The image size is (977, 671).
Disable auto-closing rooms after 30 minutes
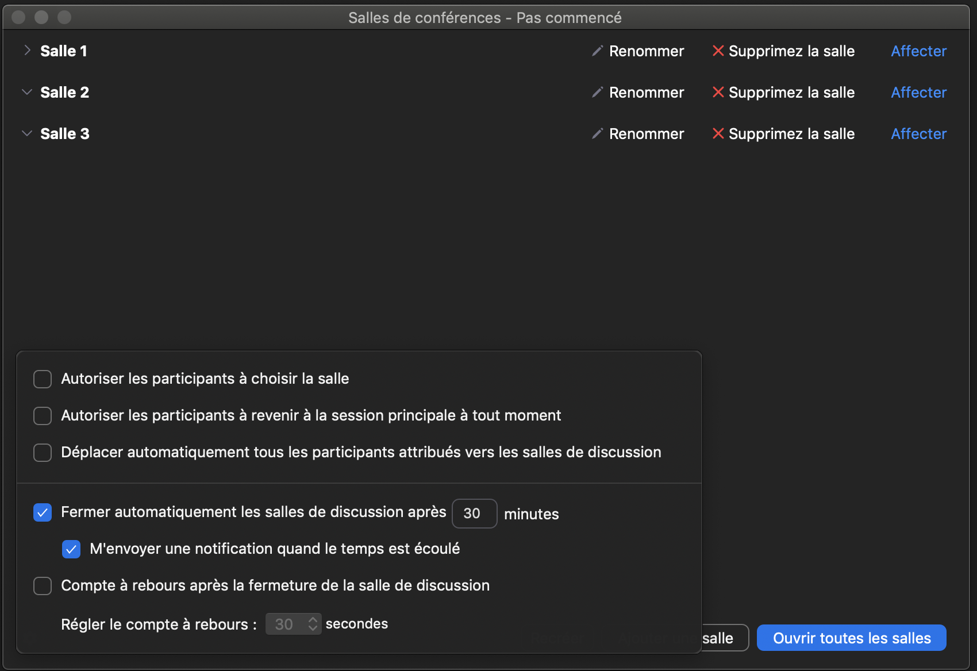click(43, 512)
